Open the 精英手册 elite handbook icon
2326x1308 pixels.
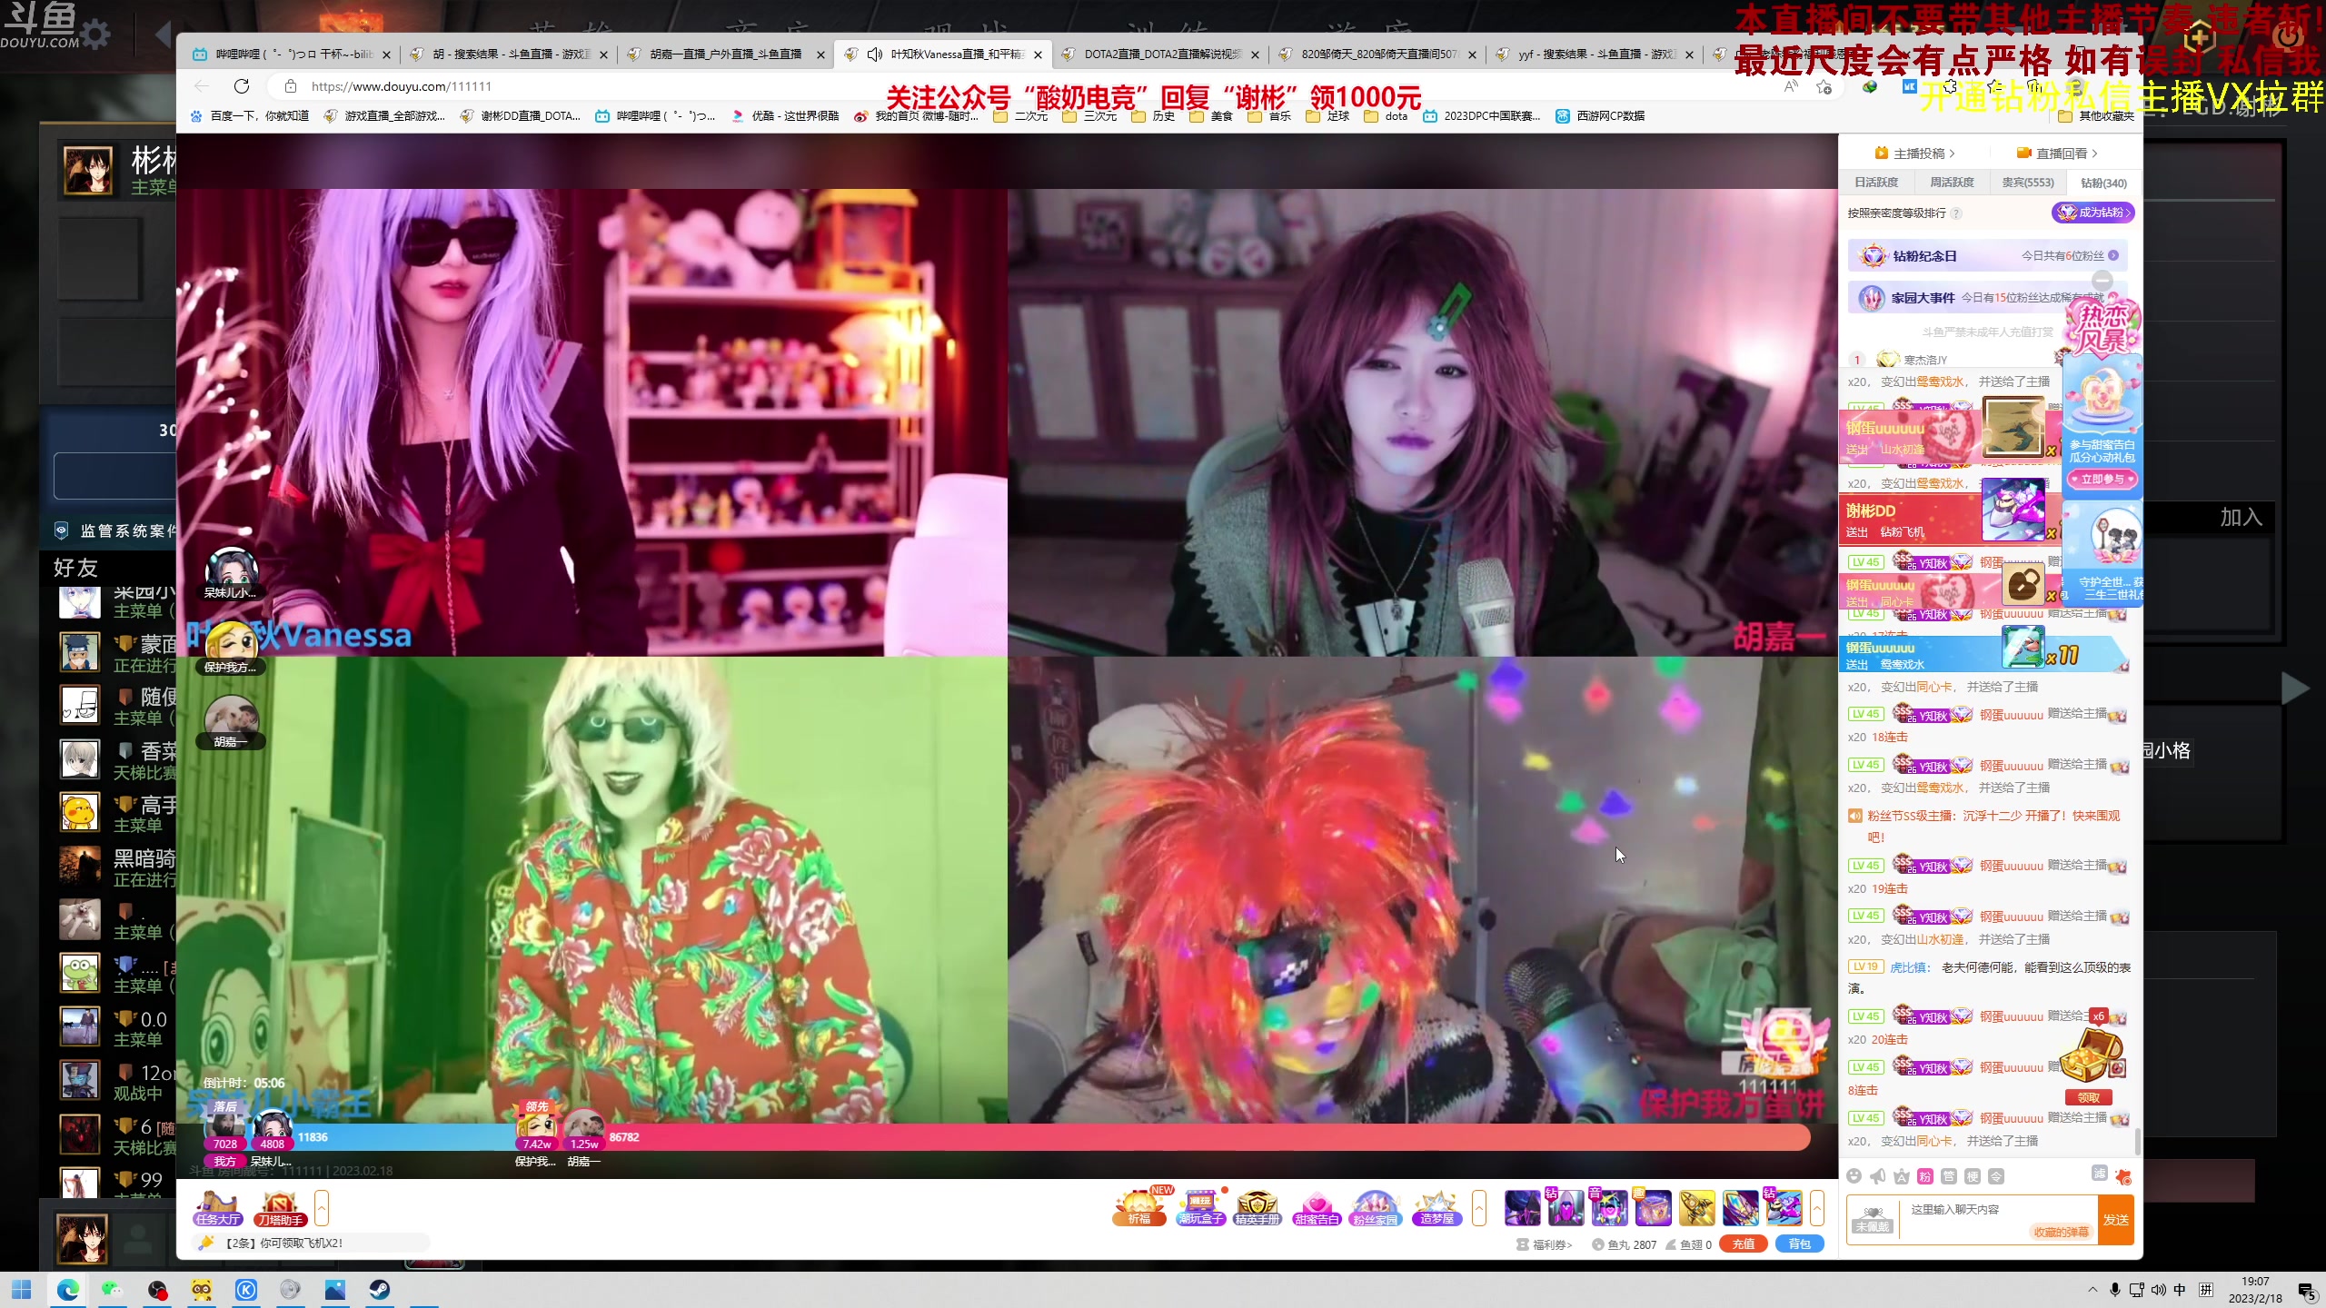[x=1257, y=1207]
